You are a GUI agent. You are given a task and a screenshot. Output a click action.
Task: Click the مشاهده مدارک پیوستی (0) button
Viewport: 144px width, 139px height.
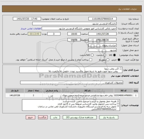79,117
